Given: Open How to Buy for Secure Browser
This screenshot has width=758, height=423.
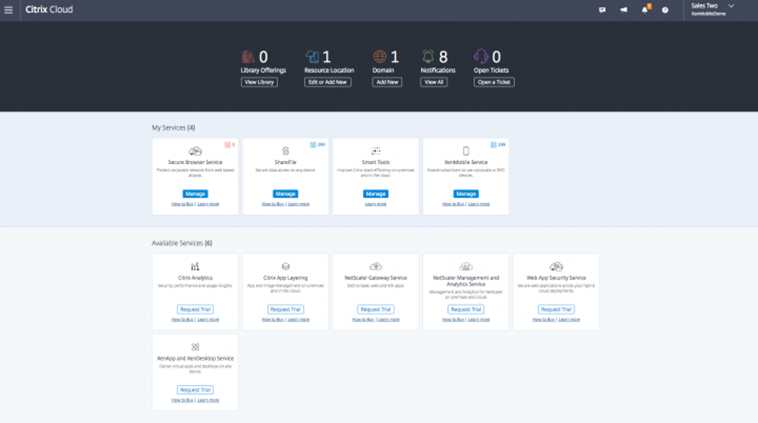Looking at the screenshot, I should pos(182,204).
